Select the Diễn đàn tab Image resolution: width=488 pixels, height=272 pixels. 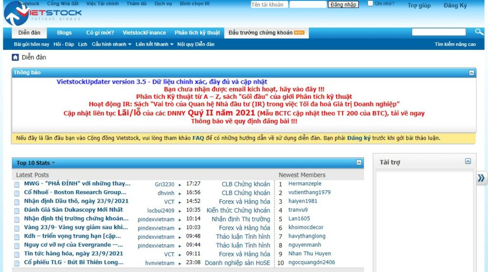coord(29,33)
